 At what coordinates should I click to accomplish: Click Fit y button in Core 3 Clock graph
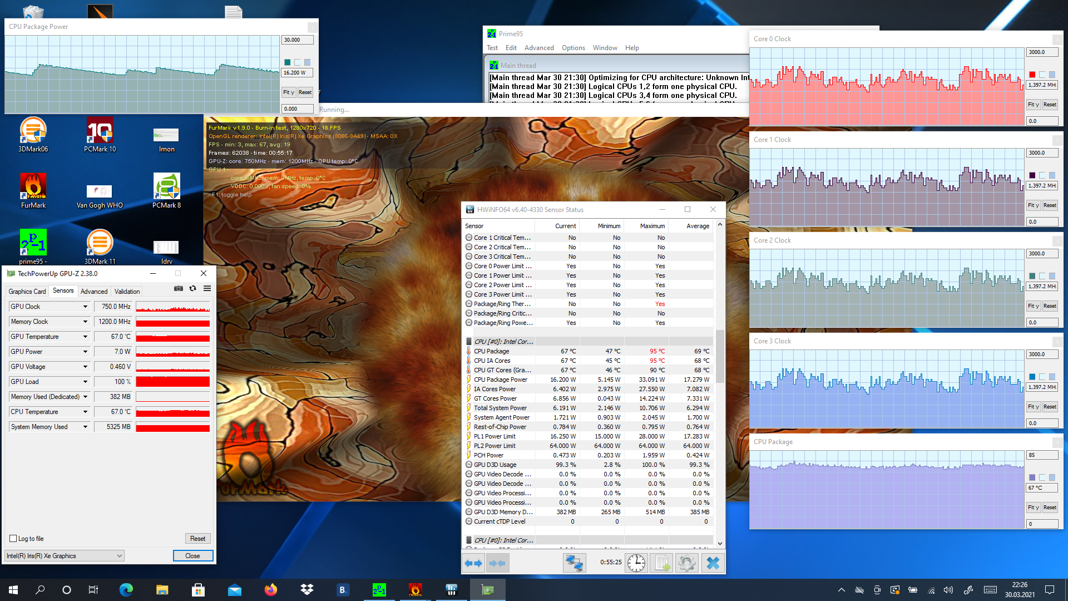[1034, 407]
